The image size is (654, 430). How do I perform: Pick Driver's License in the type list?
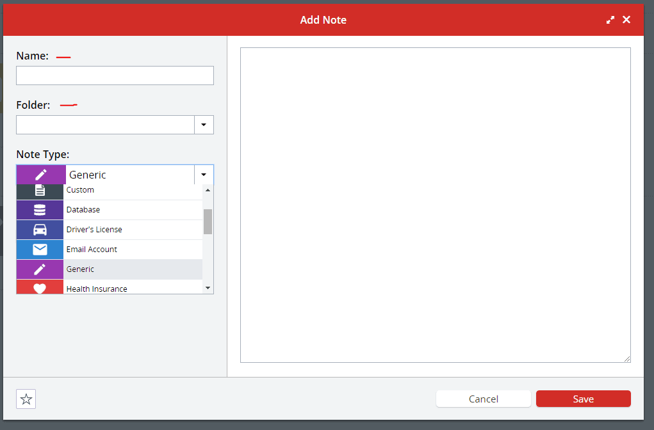click(94, 230)
